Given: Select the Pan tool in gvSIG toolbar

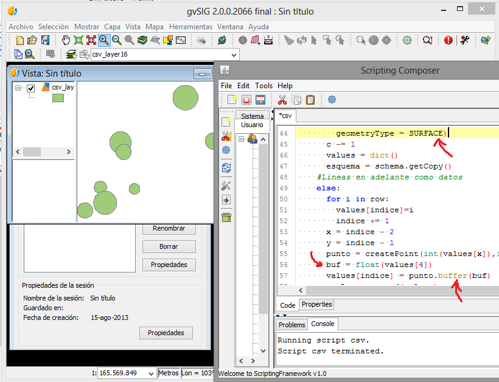Looking at the screenshot, I should pos(65,40).
